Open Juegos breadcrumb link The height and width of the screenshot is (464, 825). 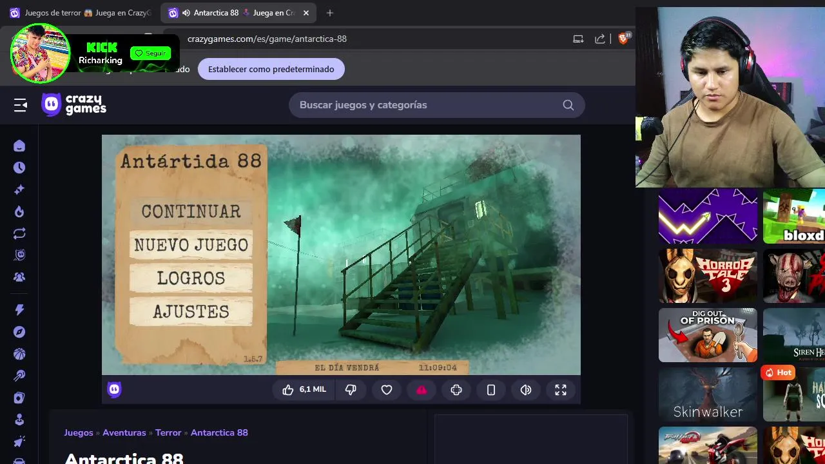[x=79, y=432]
